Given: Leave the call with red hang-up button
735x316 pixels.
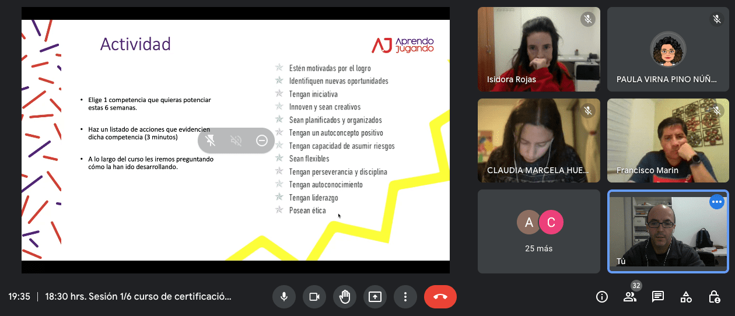Looking at the screenshot, I should (440, 297).
